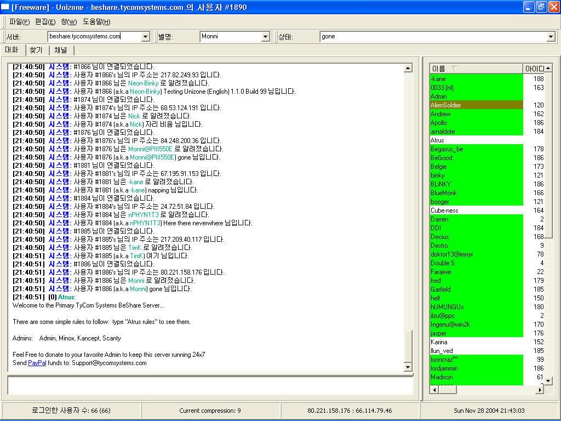Select user Decius in the list
This screenshot has height=421, width=561.
coord(476,237)
